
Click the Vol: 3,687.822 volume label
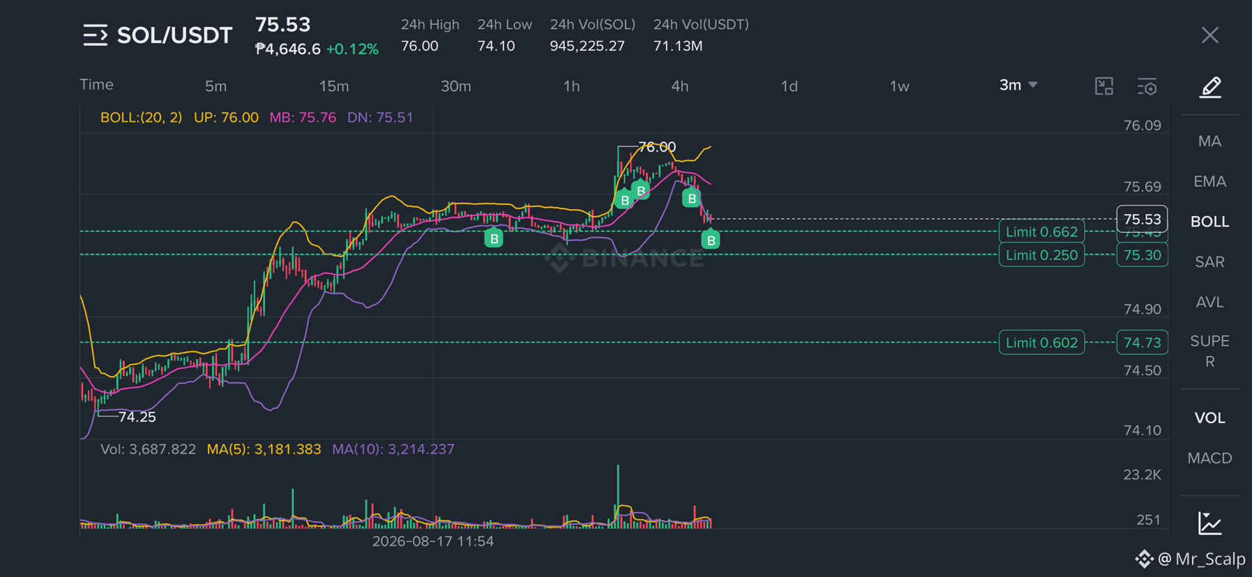coord(148,449)
